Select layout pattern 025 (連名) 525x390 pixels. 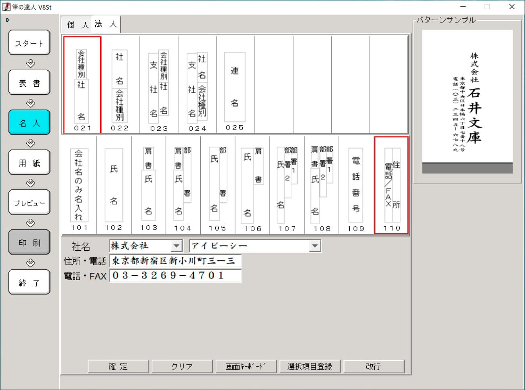(x=235, y=85)
